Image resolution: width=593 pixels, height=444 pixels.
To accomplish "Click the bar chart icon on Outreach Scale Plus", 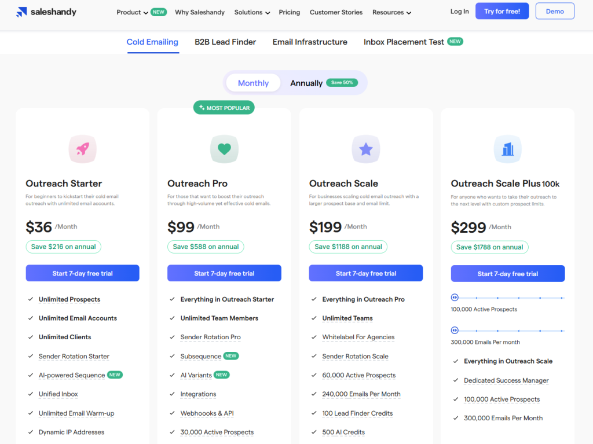I will pos(508,149).
